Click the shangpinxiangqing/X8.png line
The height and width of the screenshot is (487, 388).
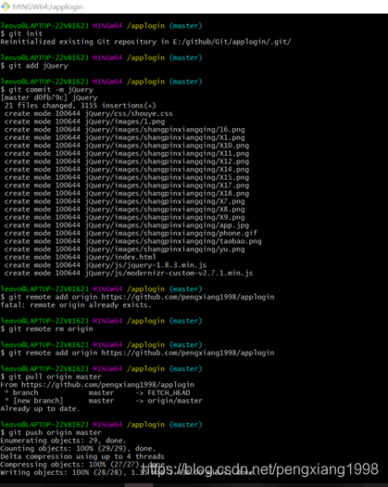(x=124, y=210)
